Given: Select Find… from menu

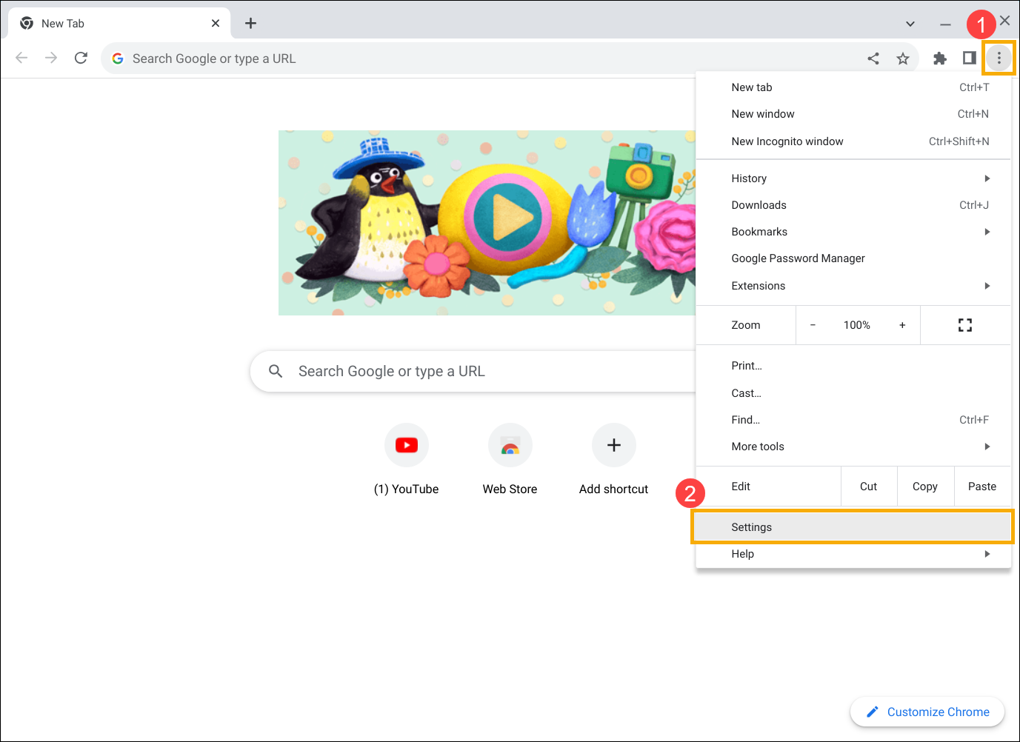Looking at the screenshot, I should click(x=853, y=420).
